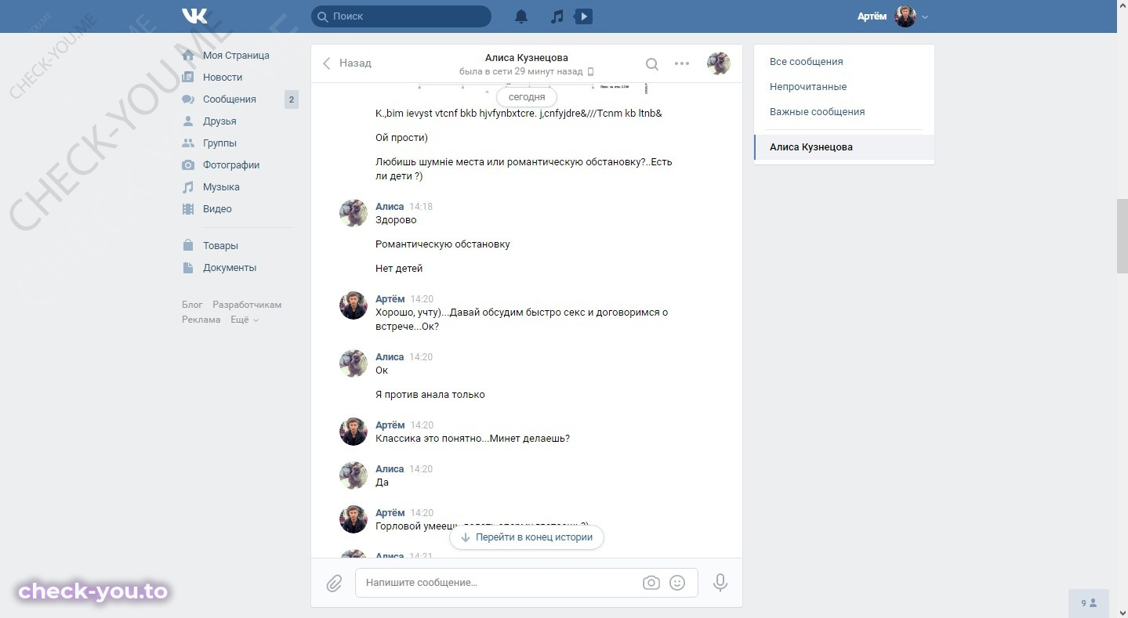Click the VK logo in the header
The height and width of the screenshot is (618, 1128).
tap(194, 16)
